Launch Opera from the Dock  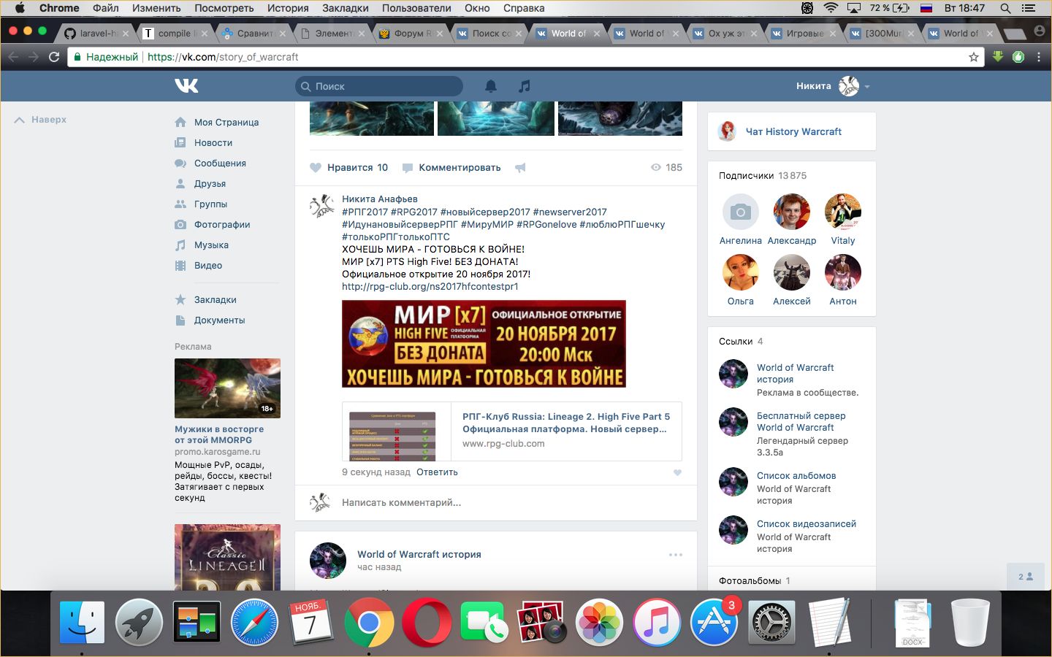tap(427, 623)
